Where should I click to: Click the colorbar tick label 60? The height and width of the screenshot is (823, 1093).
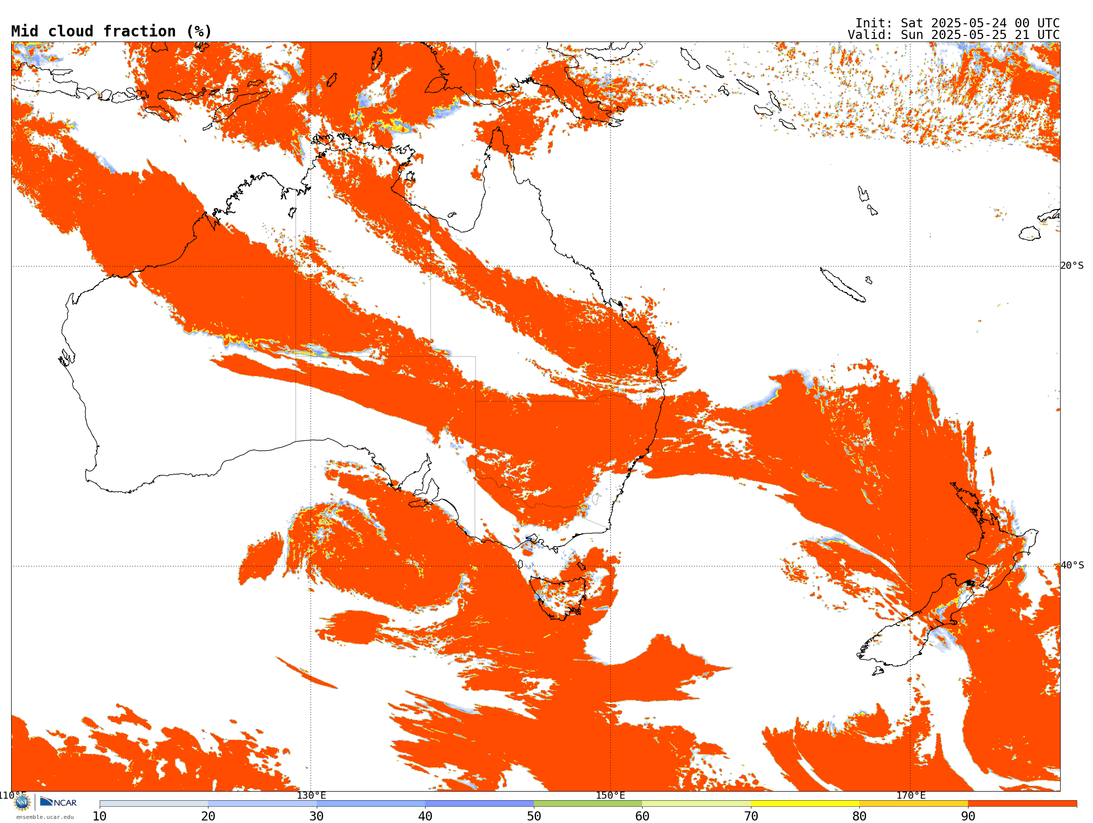point(642,816)
